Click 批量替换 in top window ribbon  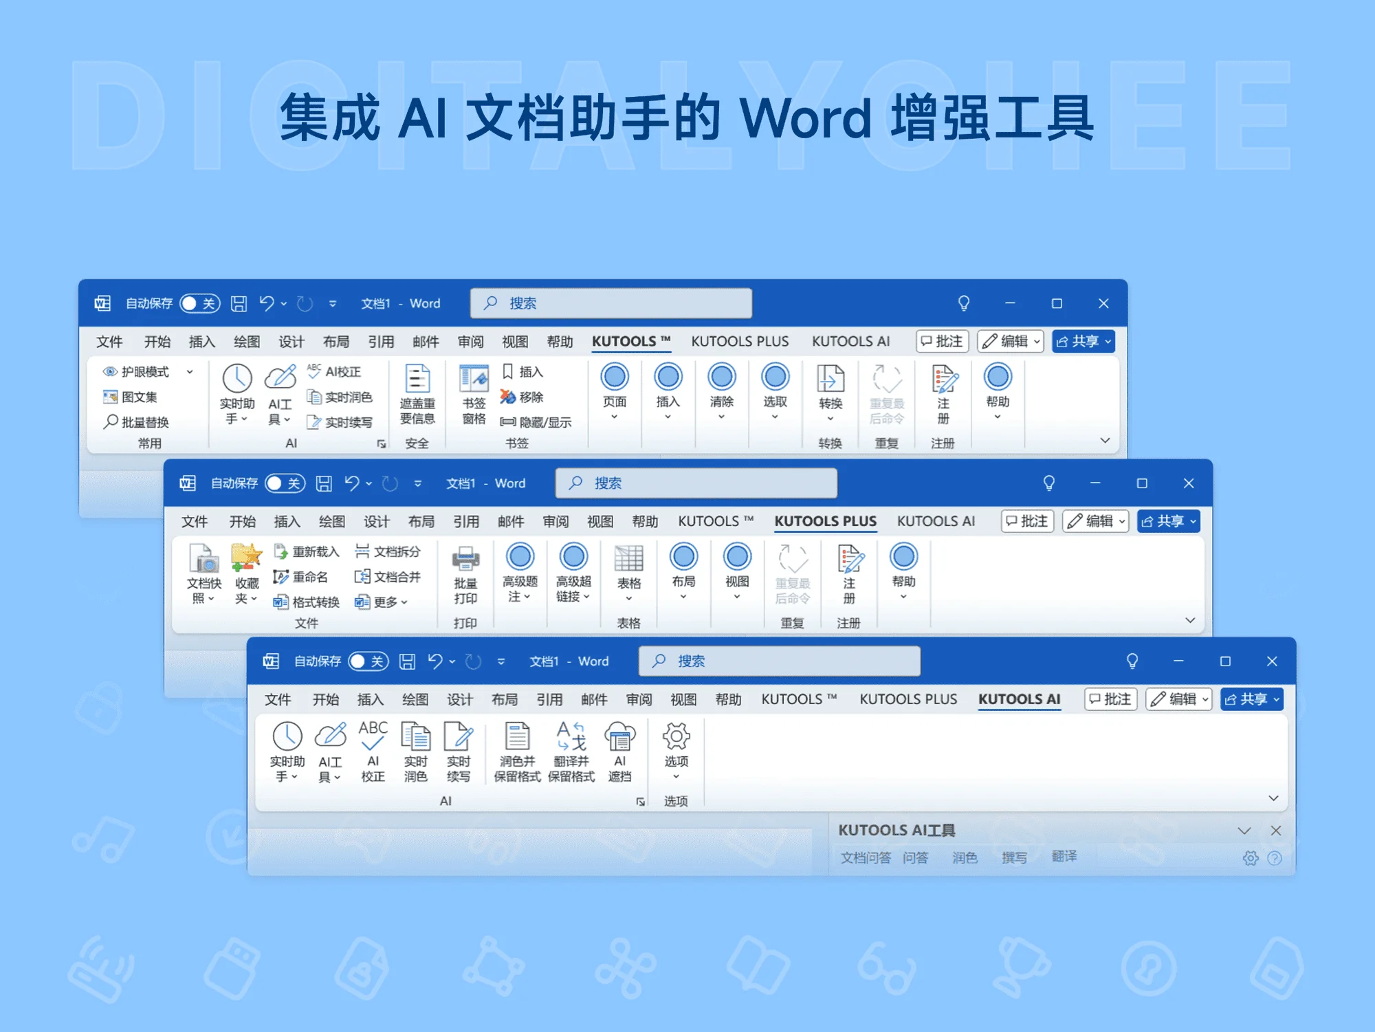[136, 421]
